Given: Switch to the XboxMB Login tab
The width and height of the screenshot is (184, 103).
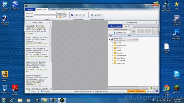Looking at the screenshot, I should (x=41, y=9).
